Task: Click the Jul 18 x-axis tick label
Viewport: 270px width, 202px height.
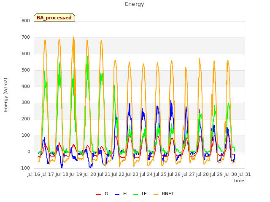Action: 62,175
